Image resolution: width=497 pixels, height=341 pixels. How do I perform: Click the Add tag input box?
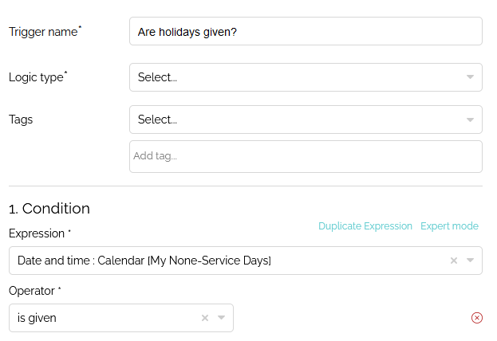(x=306, y=156)
